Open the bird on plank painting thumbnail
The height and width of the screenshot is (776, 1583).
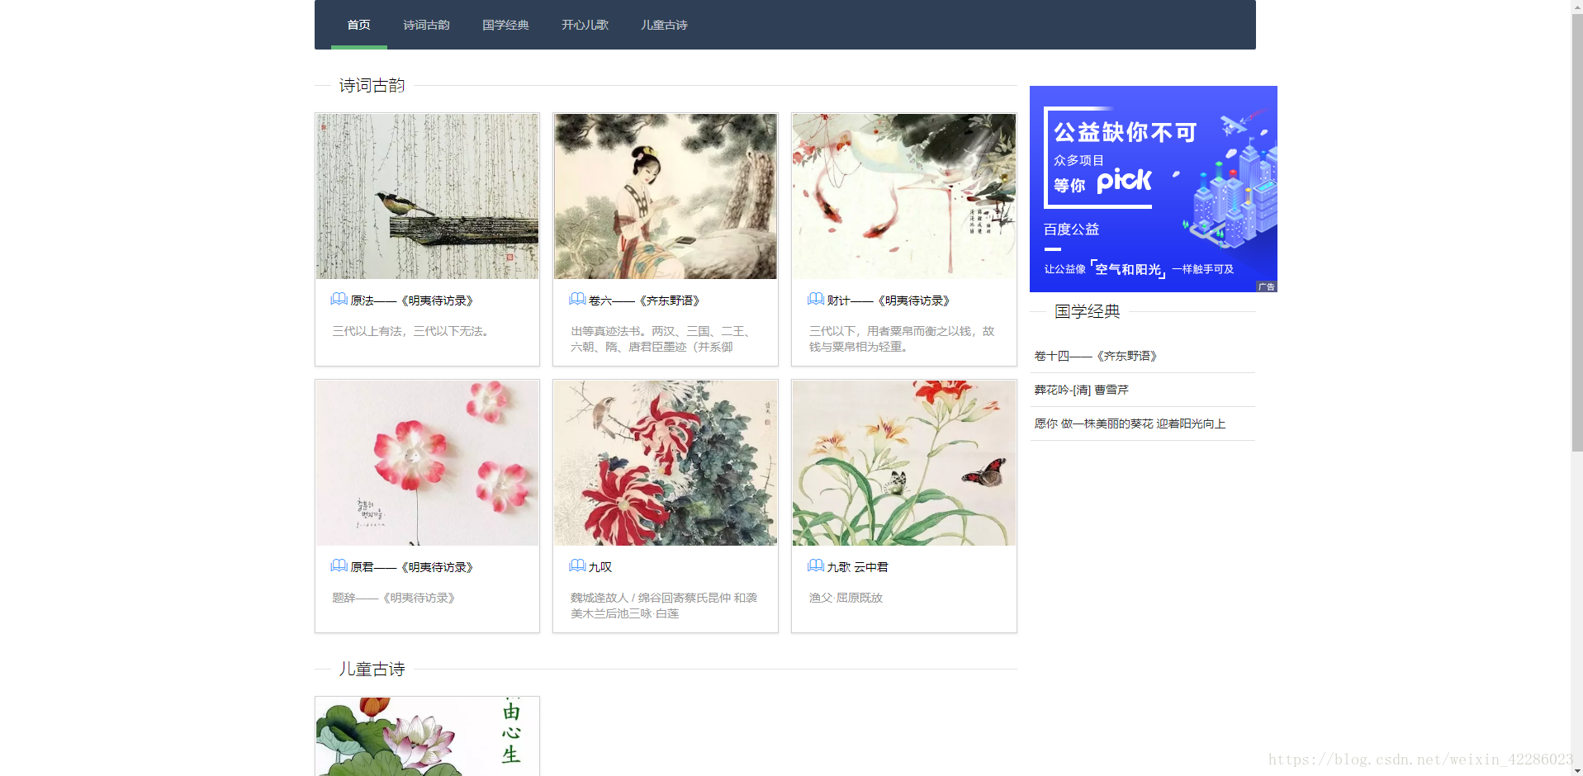[427, 196]
